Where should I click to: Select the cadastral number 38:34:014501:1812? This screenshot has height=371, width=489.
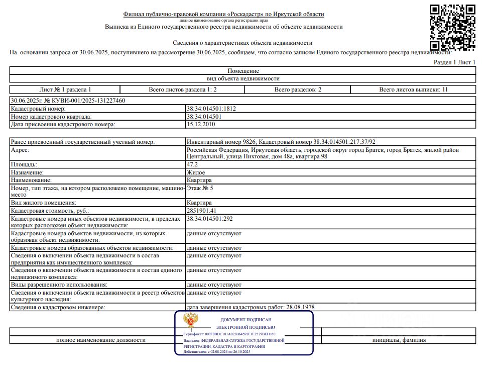pyautogui.click(x=211, y=109)
